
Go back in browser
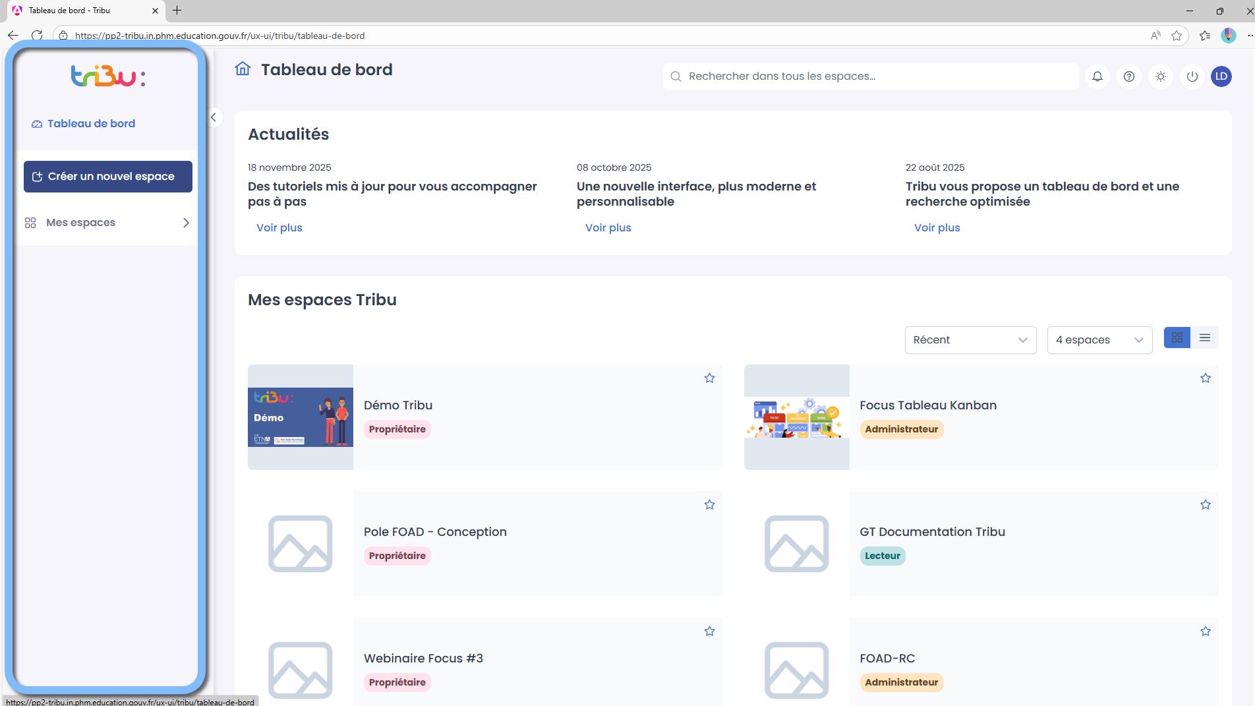pyautogui.click(x=13, y=36)
